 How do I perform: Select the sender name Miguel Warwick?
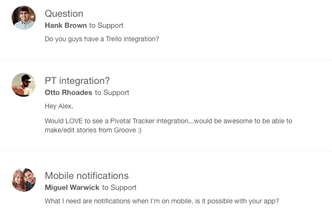72,188
